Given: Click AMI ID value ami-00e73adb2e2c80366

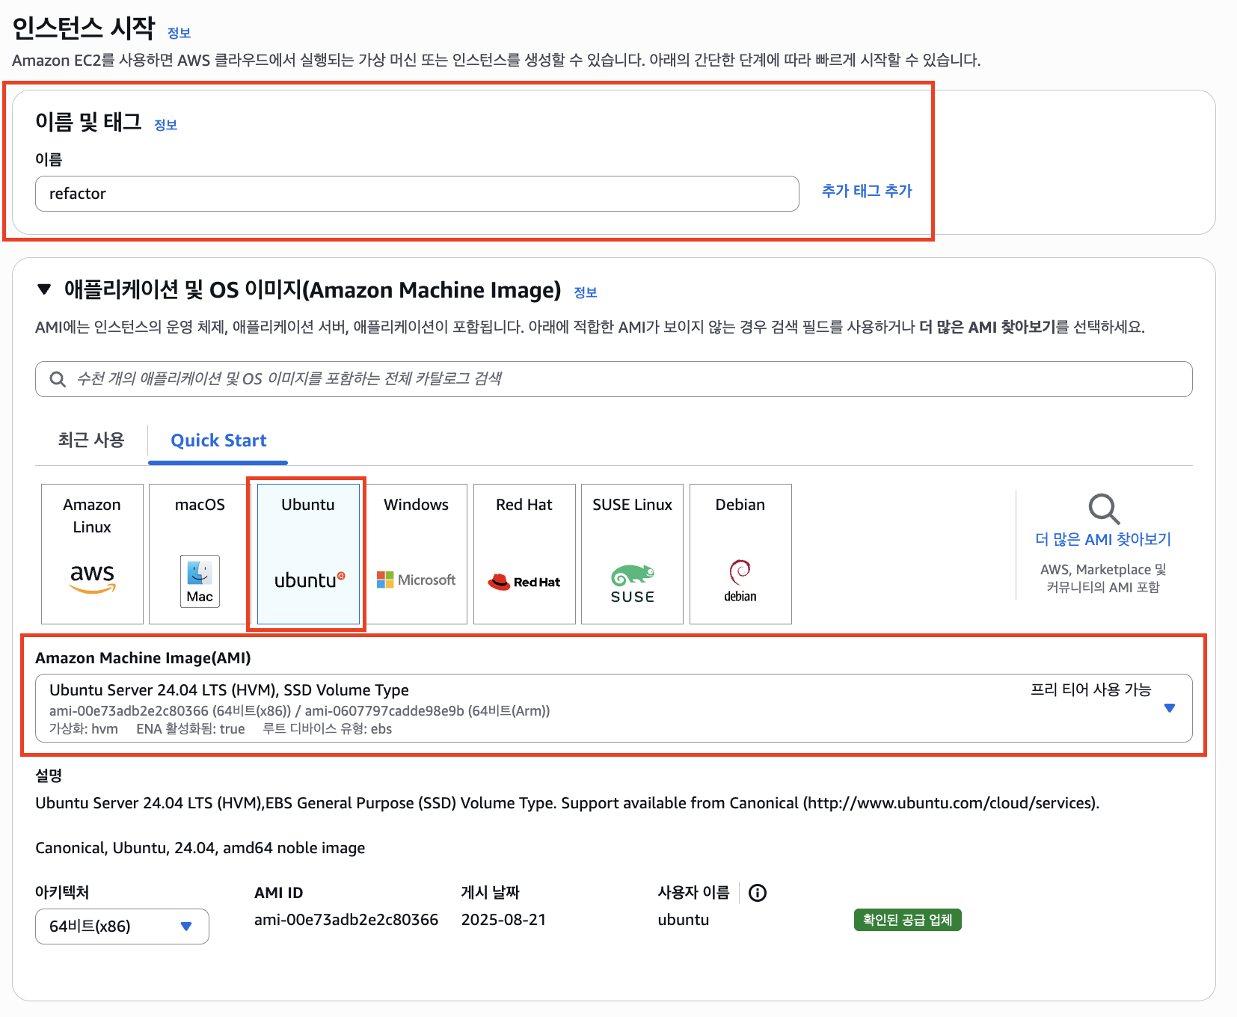Looking at the screenshot, I should tap(346, 920).
